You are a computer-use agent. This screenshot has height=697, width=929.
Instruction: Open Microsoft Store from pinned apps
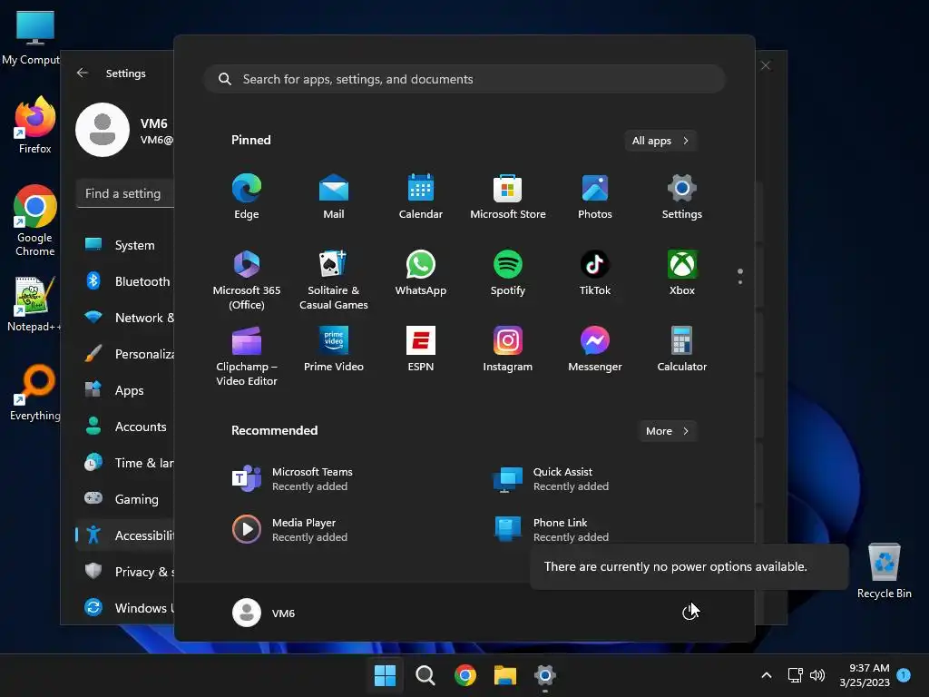click(508, 197)
